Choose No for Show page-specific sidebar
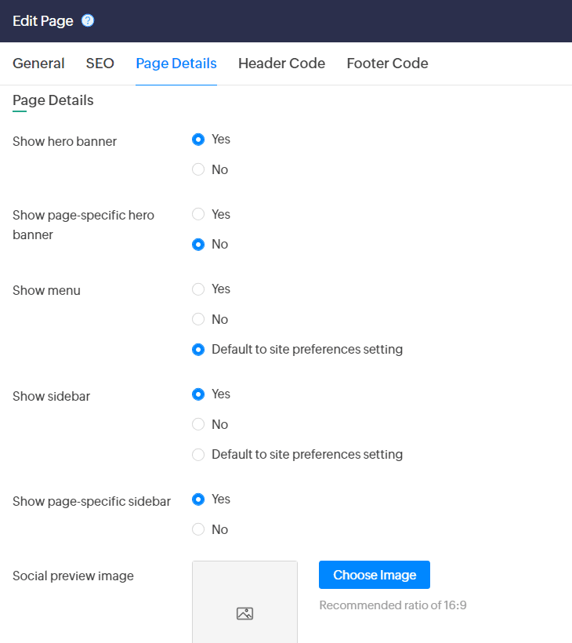This screenshot has height=643, width=572. (x=198, y=529)
